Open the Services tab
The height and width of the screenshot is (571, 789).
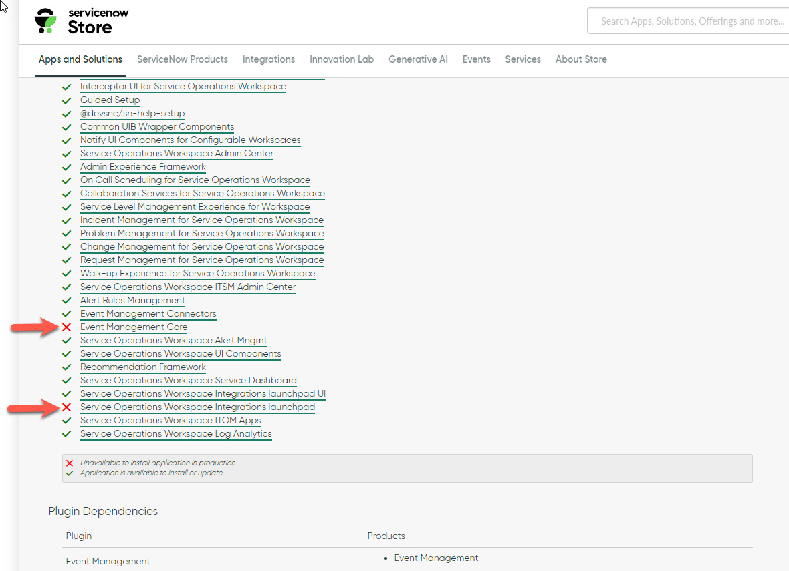523,59
